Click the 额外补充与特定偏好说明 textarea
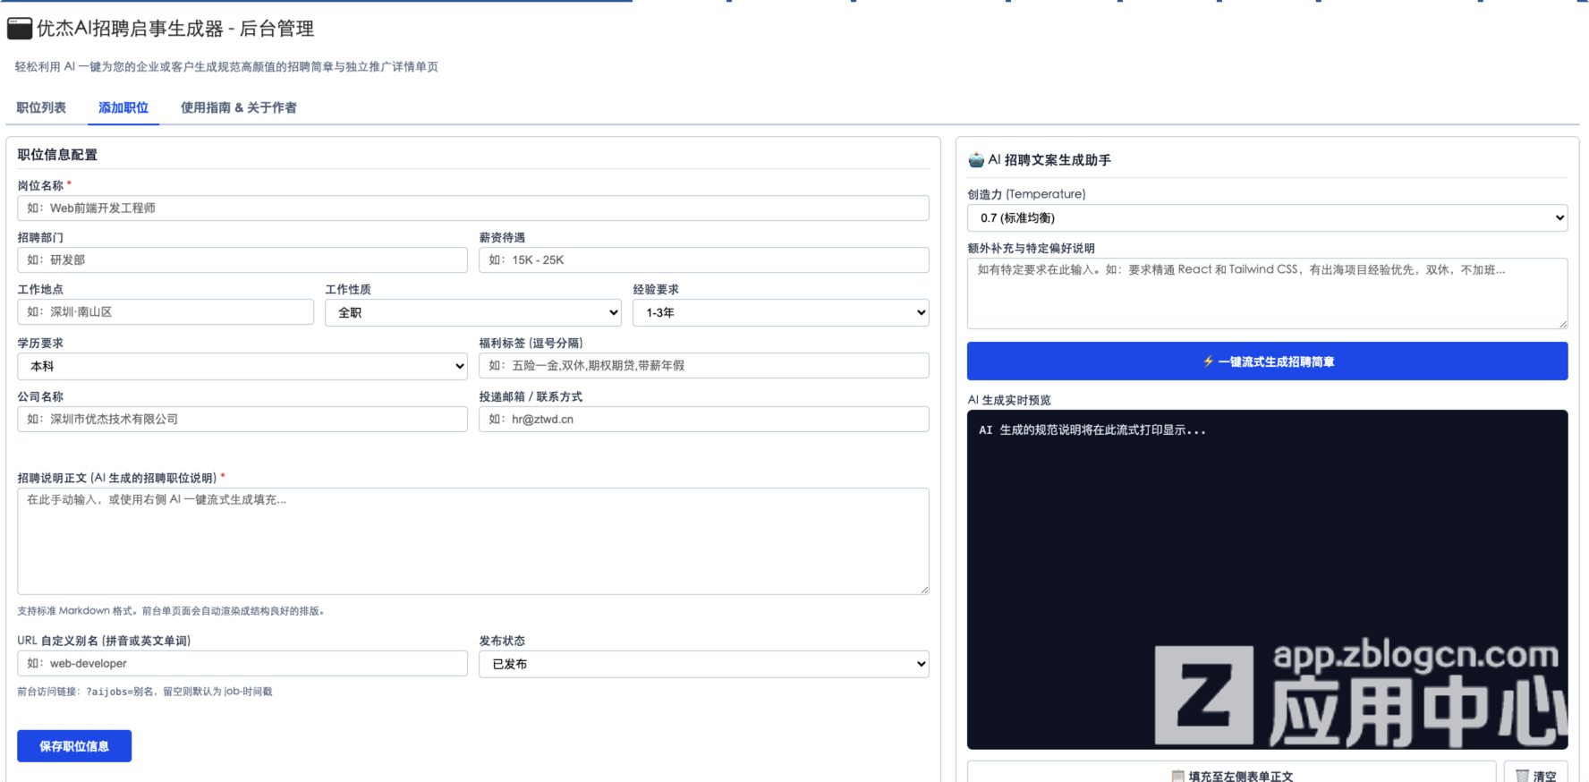 tap(1267, 293)
